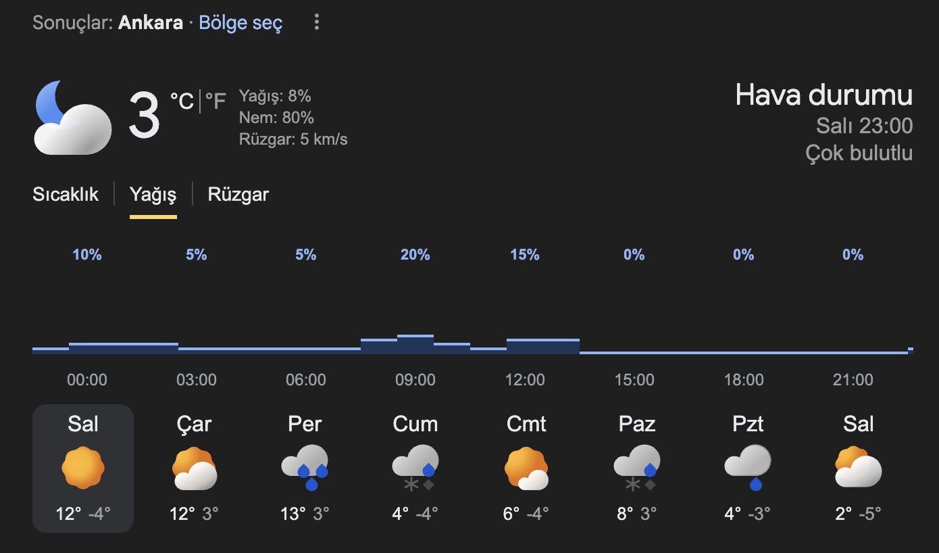The width and height of the screenshot is (939, 553).
Task: Switch to the Rüzgar tab
Action: pyautogui.click(x=238, y=195)
